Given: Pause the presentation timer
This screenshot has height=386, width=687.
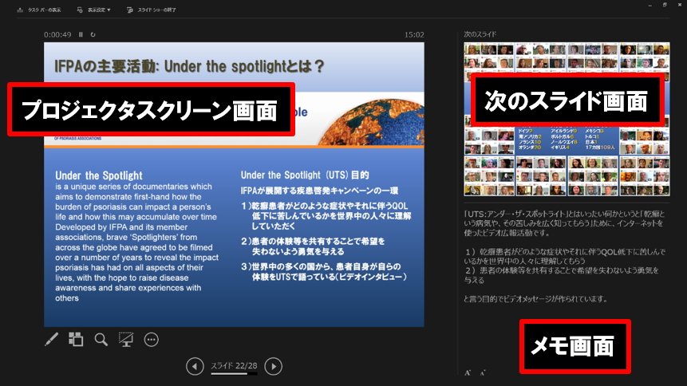Looking at the screenshot, I should click(81, 34).
